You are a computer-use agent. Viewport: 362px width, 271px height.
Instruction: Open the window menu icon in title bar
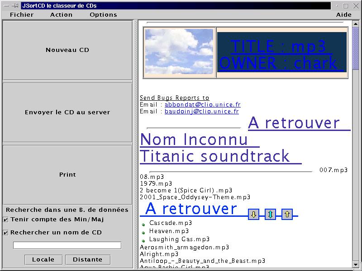[x=6, y=6]
